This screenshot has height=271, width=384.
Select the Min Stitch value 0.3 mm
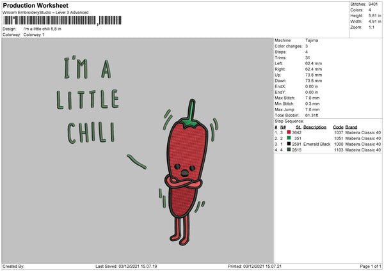coord(312,104)
